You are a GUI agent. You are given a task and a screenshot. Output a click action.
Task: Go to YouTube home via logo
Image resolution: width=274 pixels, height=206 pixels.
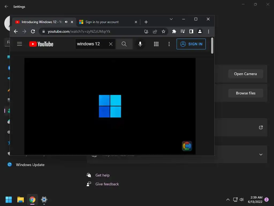pos(41,44)
